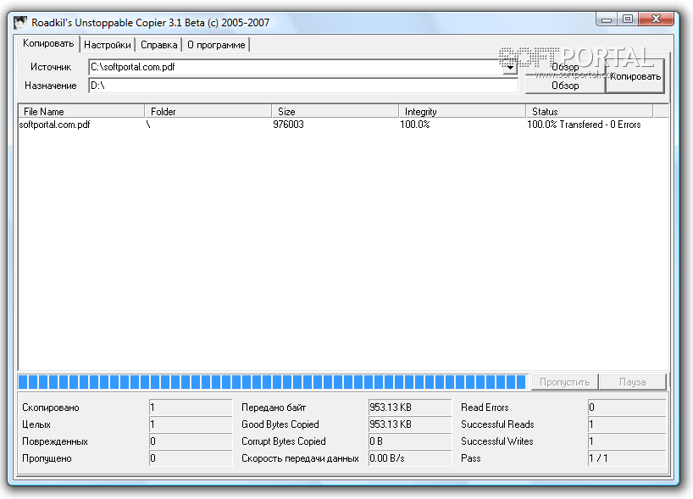693x499 pixels.
Task: Click the Successful Reads value field
Action: pos(627,424)
